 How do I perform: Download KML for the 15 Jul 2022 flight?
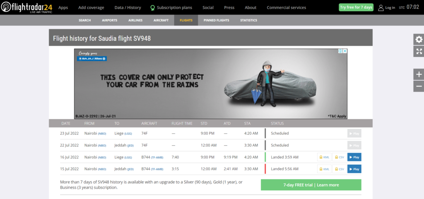(324, 169)
